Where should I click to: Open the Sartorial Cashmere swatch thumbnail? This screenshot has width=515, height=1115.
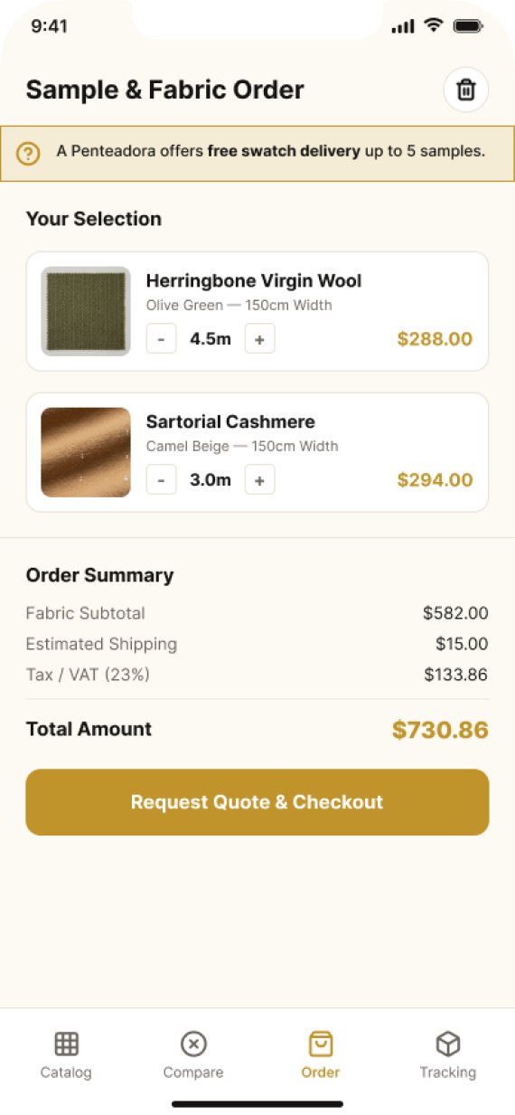coord(86,452)
